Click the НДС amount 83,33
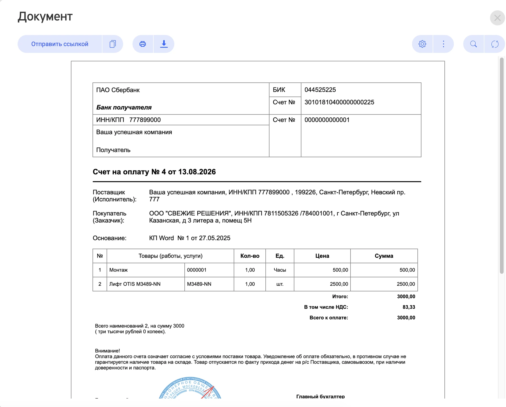 pos(409,307)
